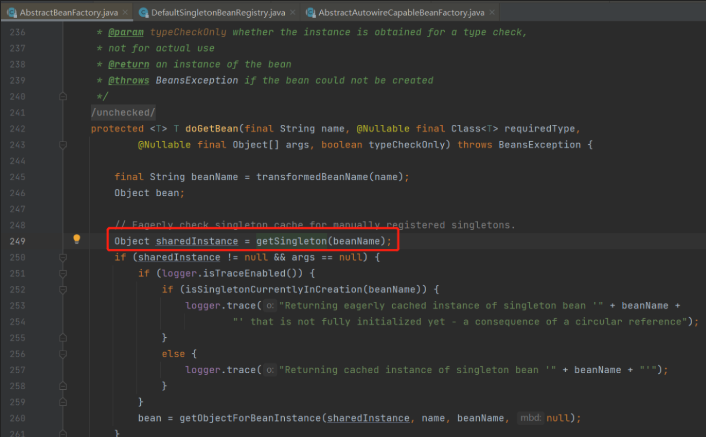
Task: Click line number 236 in the gutter
Action: point(17,32)
